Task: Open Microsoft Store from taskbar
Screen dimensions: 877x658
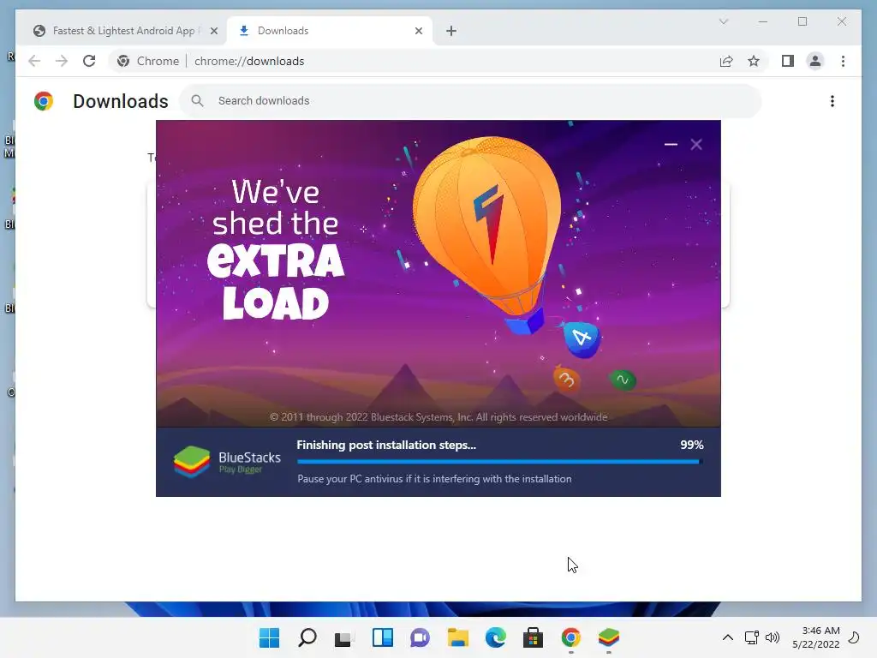Action: (x=533, y=637)
